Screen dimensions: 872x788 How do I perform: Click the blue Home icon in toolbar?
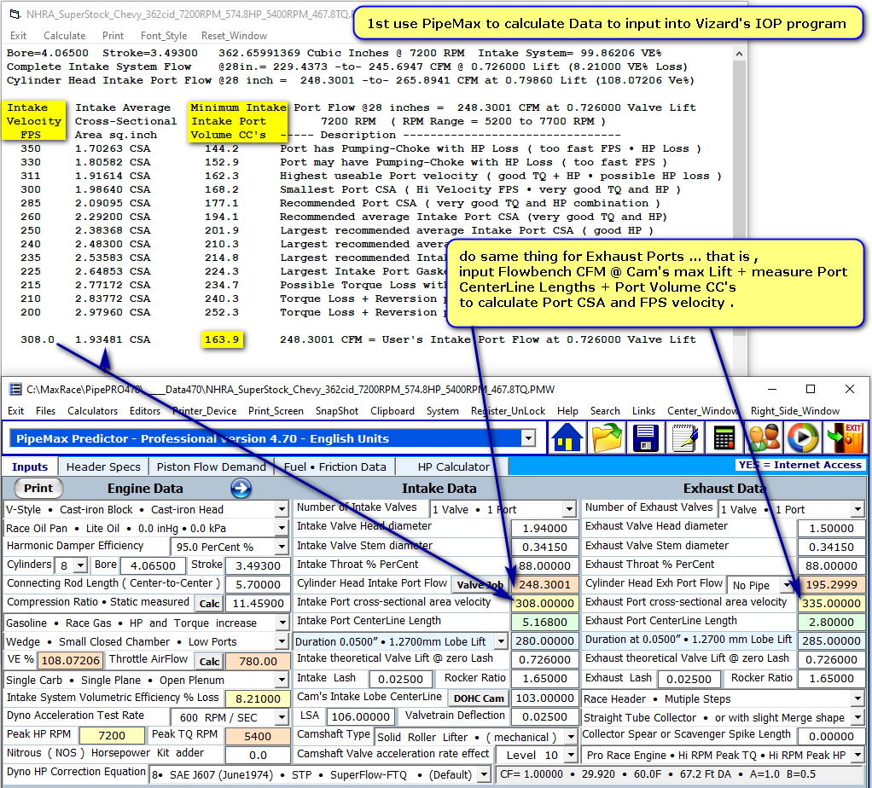click(x=567, y=437)
